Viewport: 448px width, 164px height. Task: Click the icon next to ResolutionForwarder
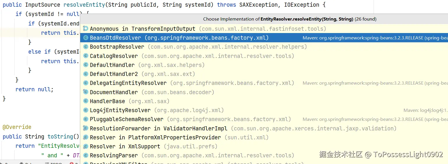coord(85,128)
